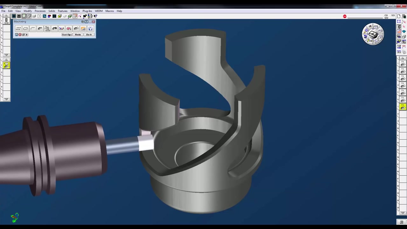Screen dimensions: 407x229
Task: Click the trash icon at bottom right
Action: point(402,222)
